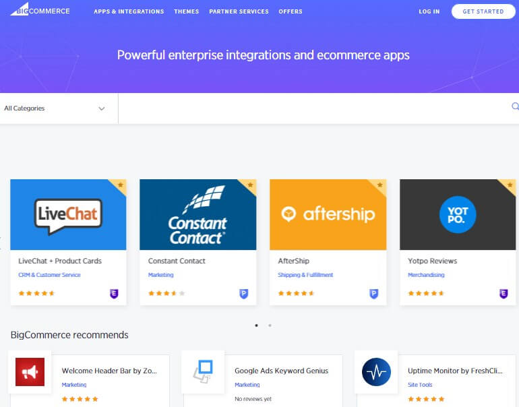Select the second carousel page dot
The width and height of the screenshot is (519, 407).
coord(270,325)
